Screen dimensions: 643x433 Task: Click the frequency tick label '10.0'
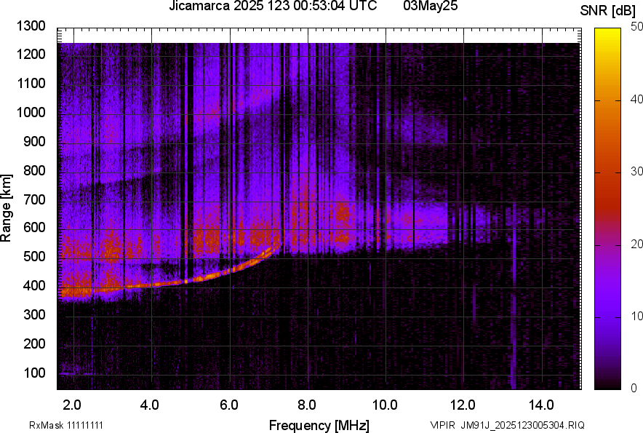(385, 405)
